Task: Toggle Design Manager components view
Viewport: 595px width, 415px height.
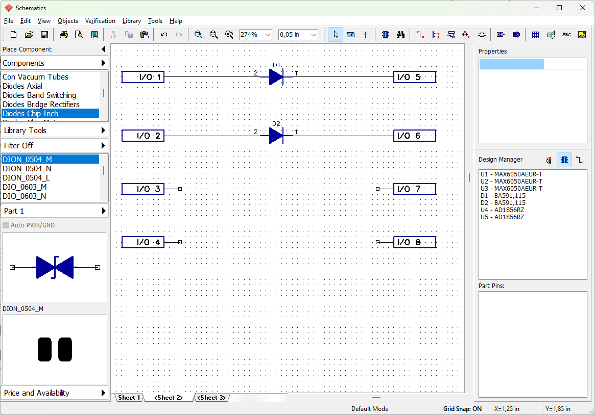Action: coord(564,160)
